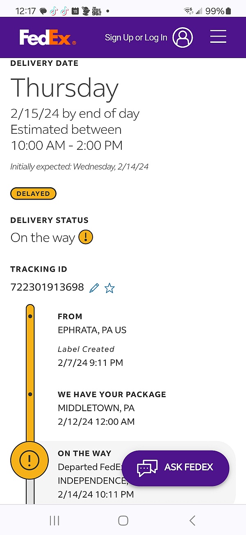
Task: Open Ask FedEx chat button
Action: coord(175,468)
